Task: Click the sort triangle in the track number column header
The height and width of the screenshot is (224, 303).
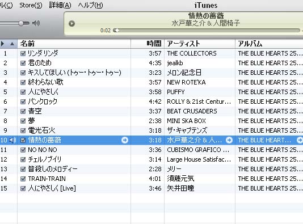Action: coord(12,44)
